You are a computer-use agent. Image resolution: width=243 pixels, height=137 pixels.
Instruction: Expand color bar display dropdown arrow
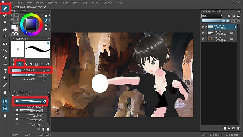pos(49,16)
